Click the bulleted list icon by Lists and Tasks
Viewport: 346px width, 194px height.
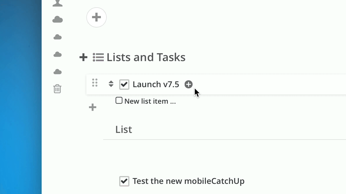pos(98,57)
